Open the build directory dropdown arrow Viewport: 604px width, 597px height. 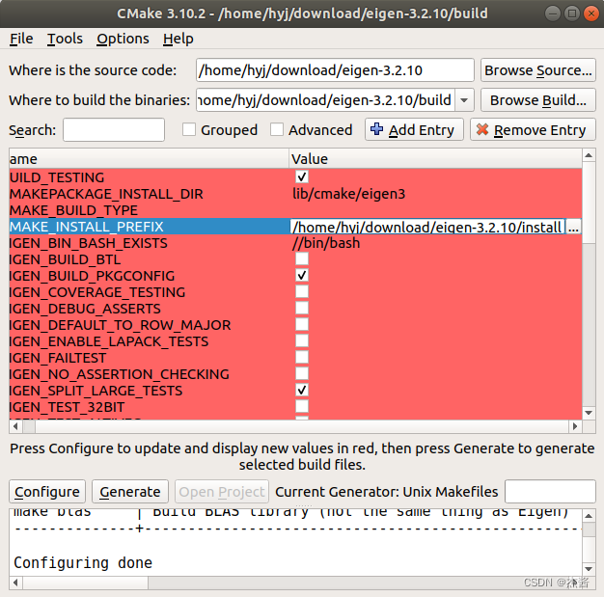coord(464,100)
